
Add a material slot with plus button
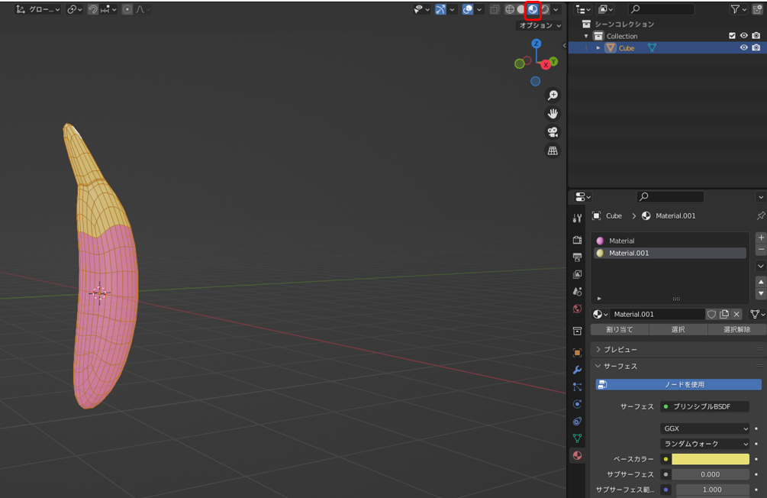pyautogui.click(x=761, y=238)
